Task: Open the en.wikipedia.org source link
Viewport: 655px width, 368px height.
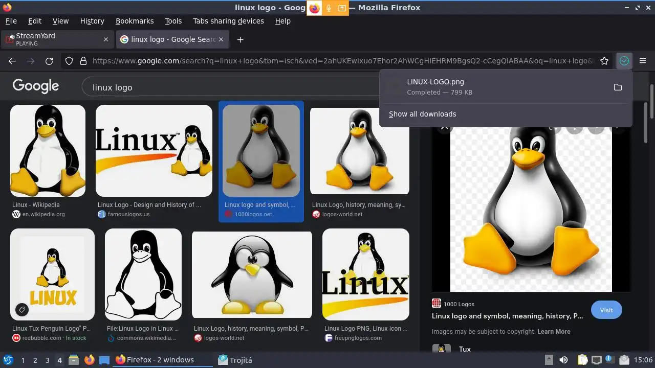Action: pyautogui.click(x=43, y=214)
